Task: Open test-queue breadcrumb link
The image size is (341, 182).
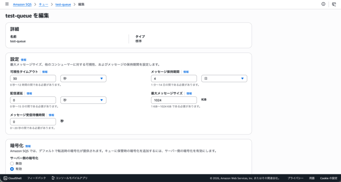Action: click(63, 4)
